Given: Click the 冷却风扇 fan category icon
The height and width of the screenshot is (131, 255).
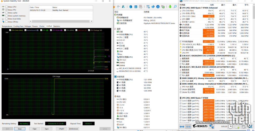Looking at the screenshot, I should [115, 77].
